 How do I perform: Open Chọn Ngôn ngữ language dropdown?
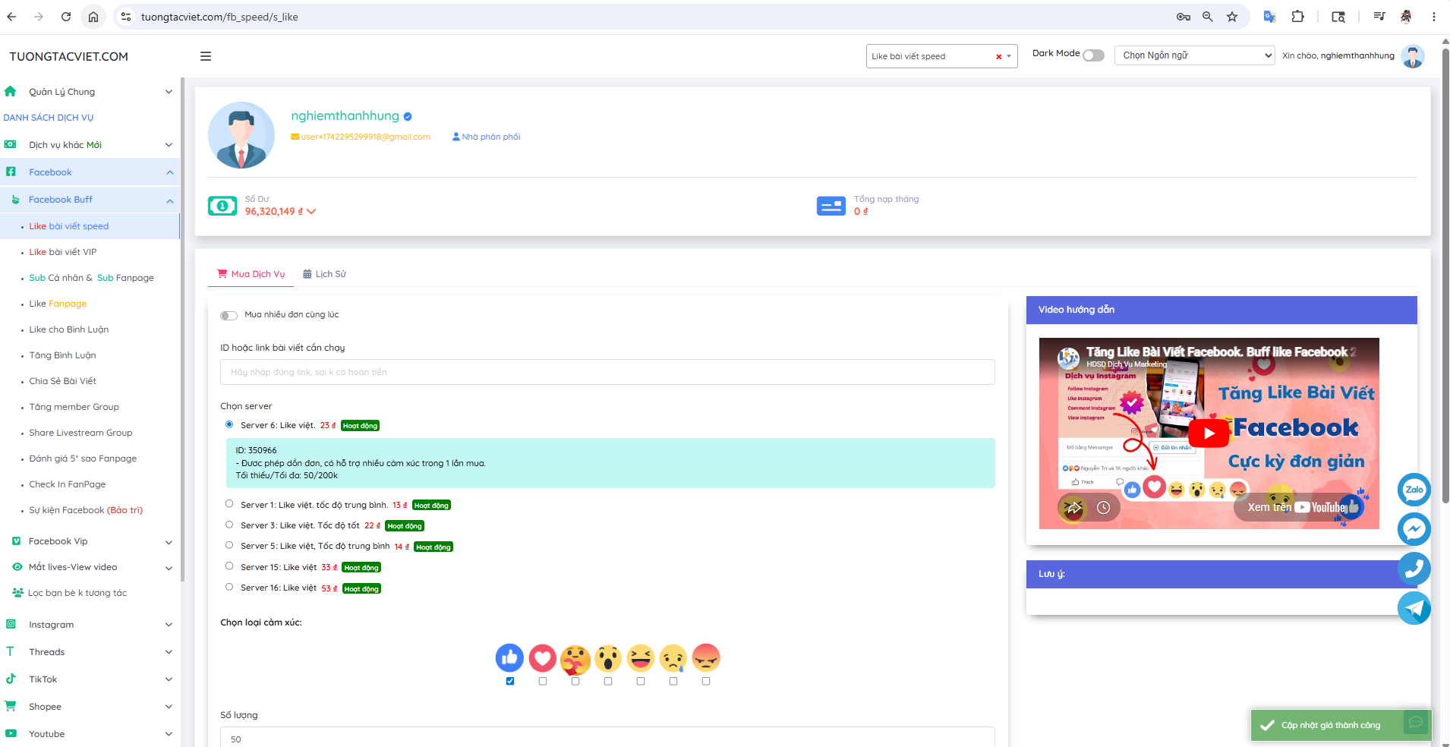pos(1194,55)
